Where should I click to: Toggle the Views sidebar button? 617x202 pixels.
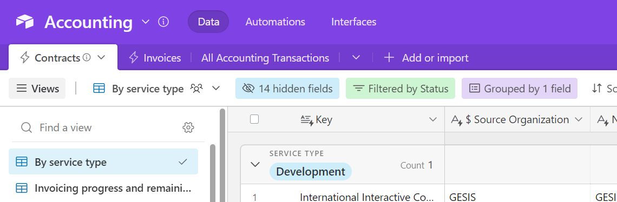[37, 89]
